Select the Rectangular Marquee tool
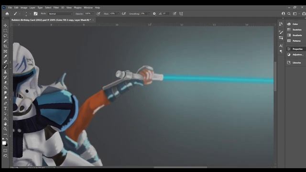 tap(5, 31)
